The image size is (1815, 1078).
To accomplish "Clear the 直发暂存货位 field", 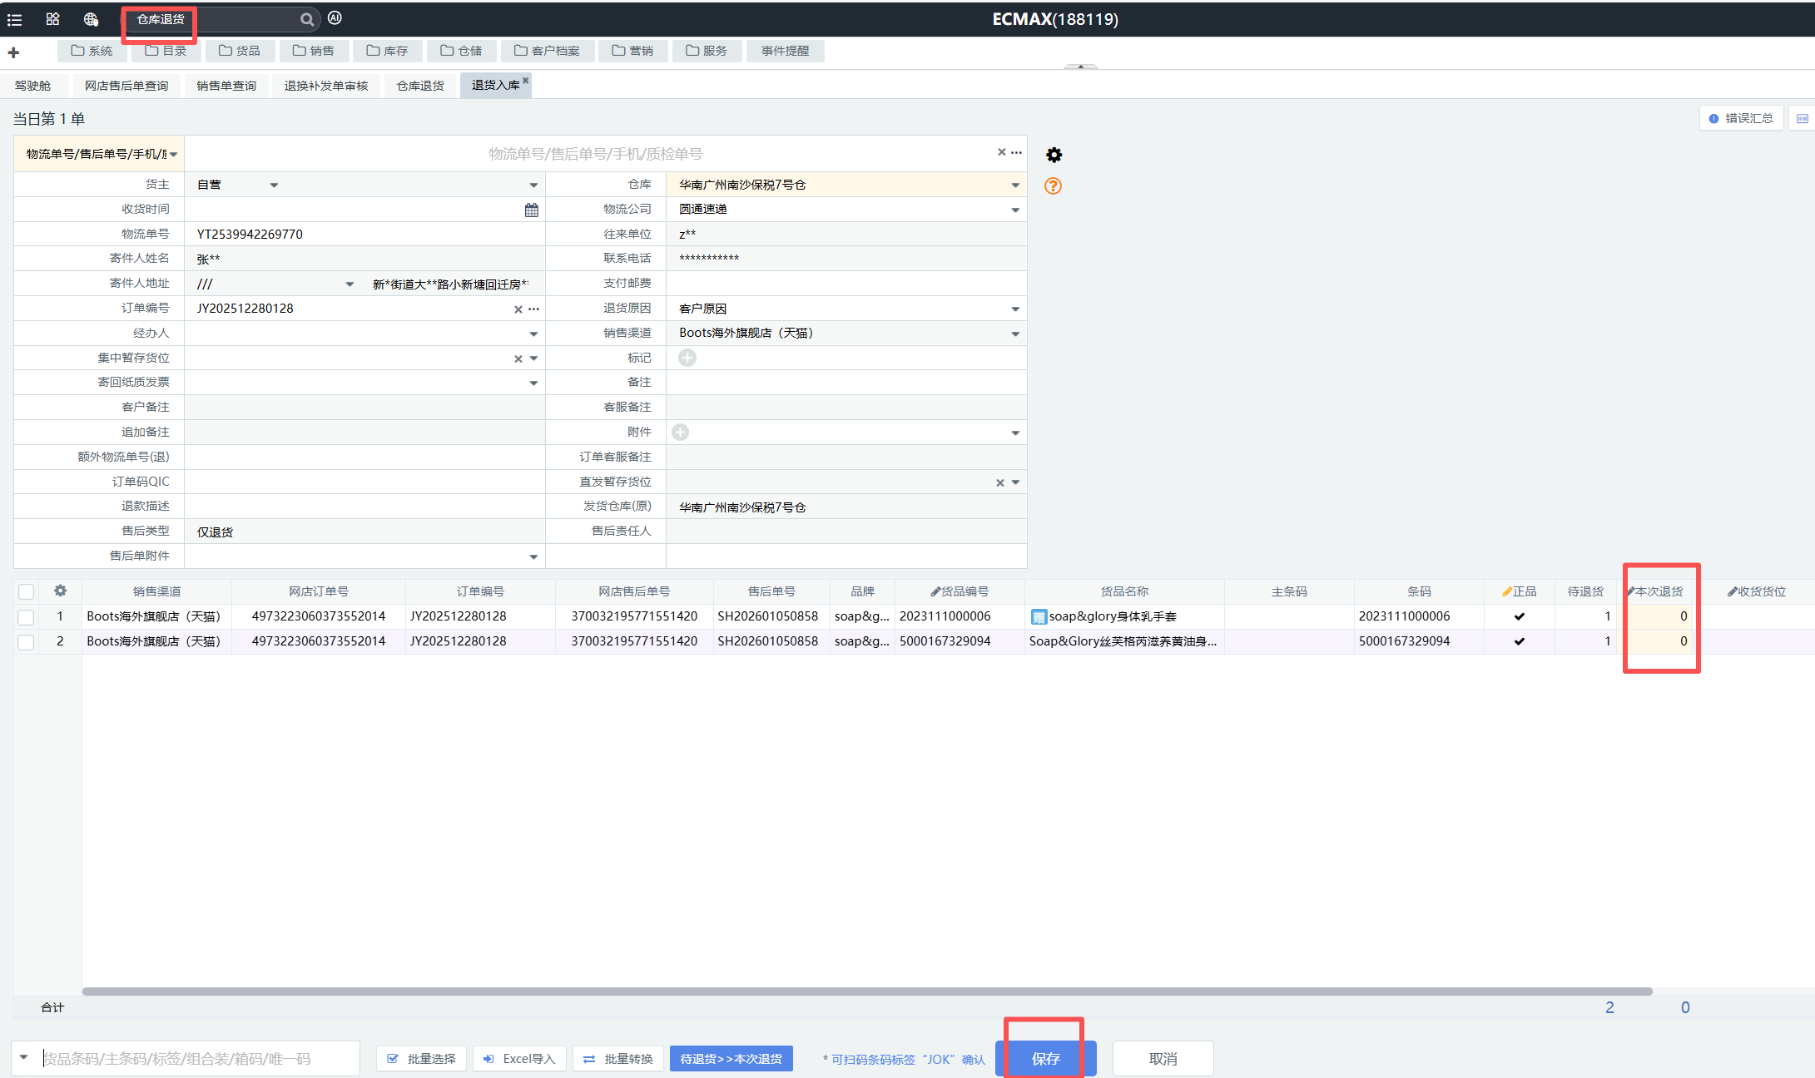I will click(x=1000, y=482).
